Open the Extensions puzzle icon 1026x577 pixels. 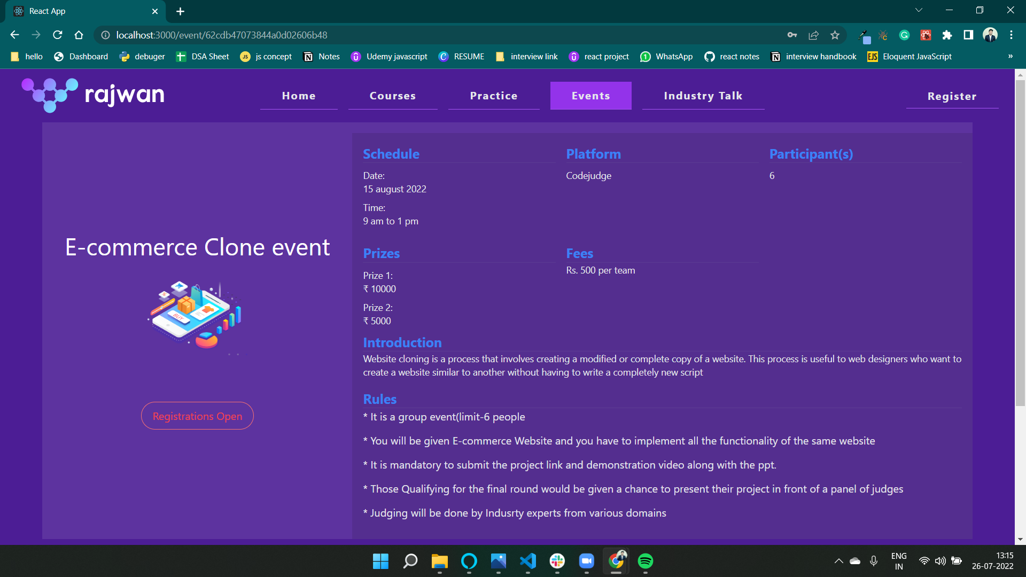click(x=947, y=35)
